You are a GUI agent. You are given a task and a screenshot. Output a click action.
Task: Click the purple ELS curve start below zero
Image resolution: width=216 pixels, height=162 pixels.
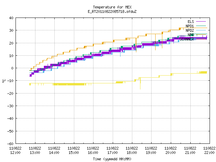31,75
